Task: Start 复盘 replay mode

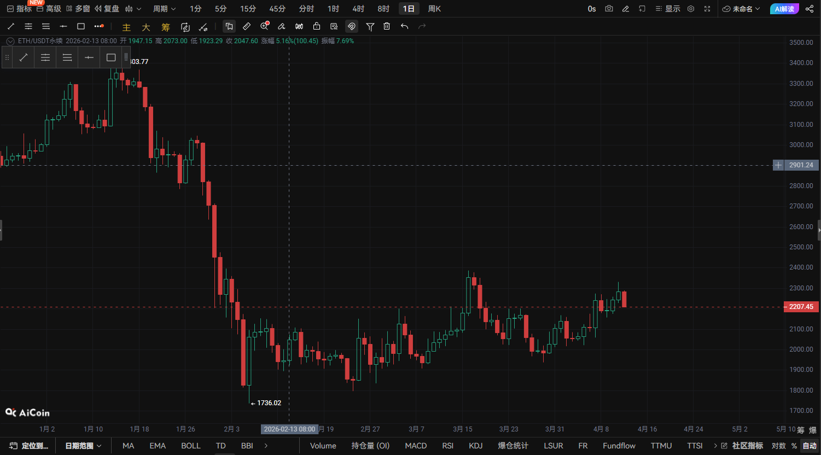Action: pyautogui.click(x=107, y=9)
